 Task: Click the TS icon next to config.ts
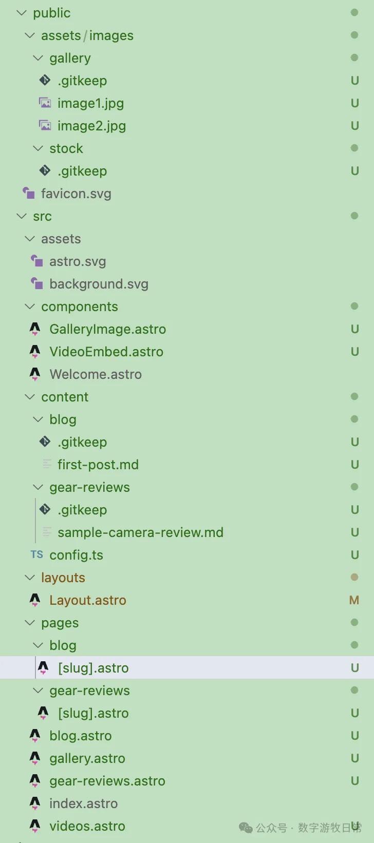coord(36,554)
